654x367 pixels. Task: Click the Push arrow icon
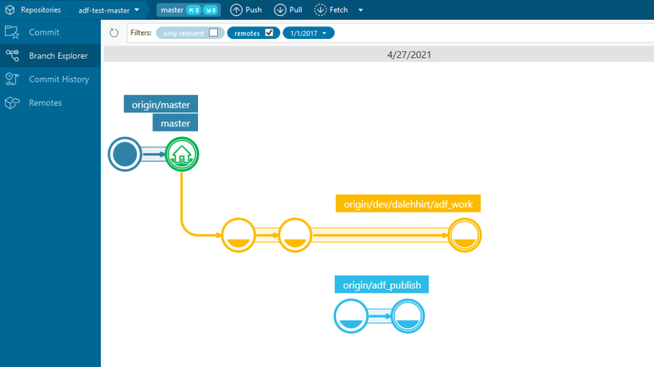tap(236, 10)
